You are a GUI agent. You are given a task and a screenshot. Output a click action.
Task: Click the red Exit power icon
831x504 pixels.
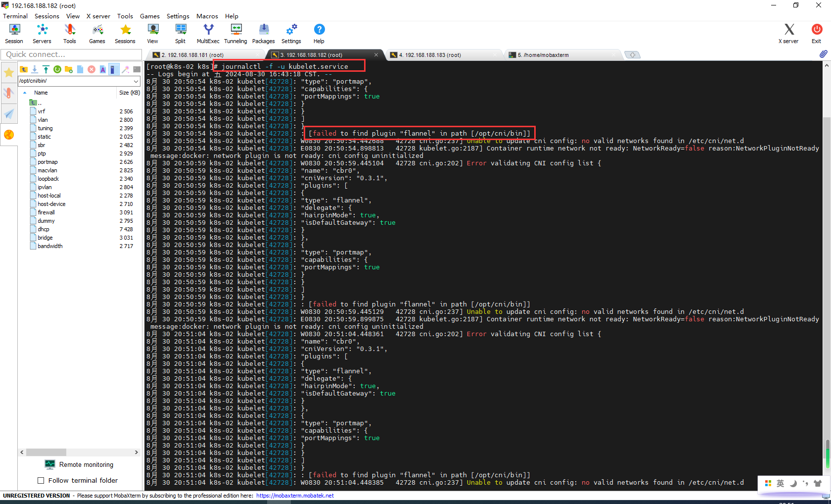click(x=817, y=34)
